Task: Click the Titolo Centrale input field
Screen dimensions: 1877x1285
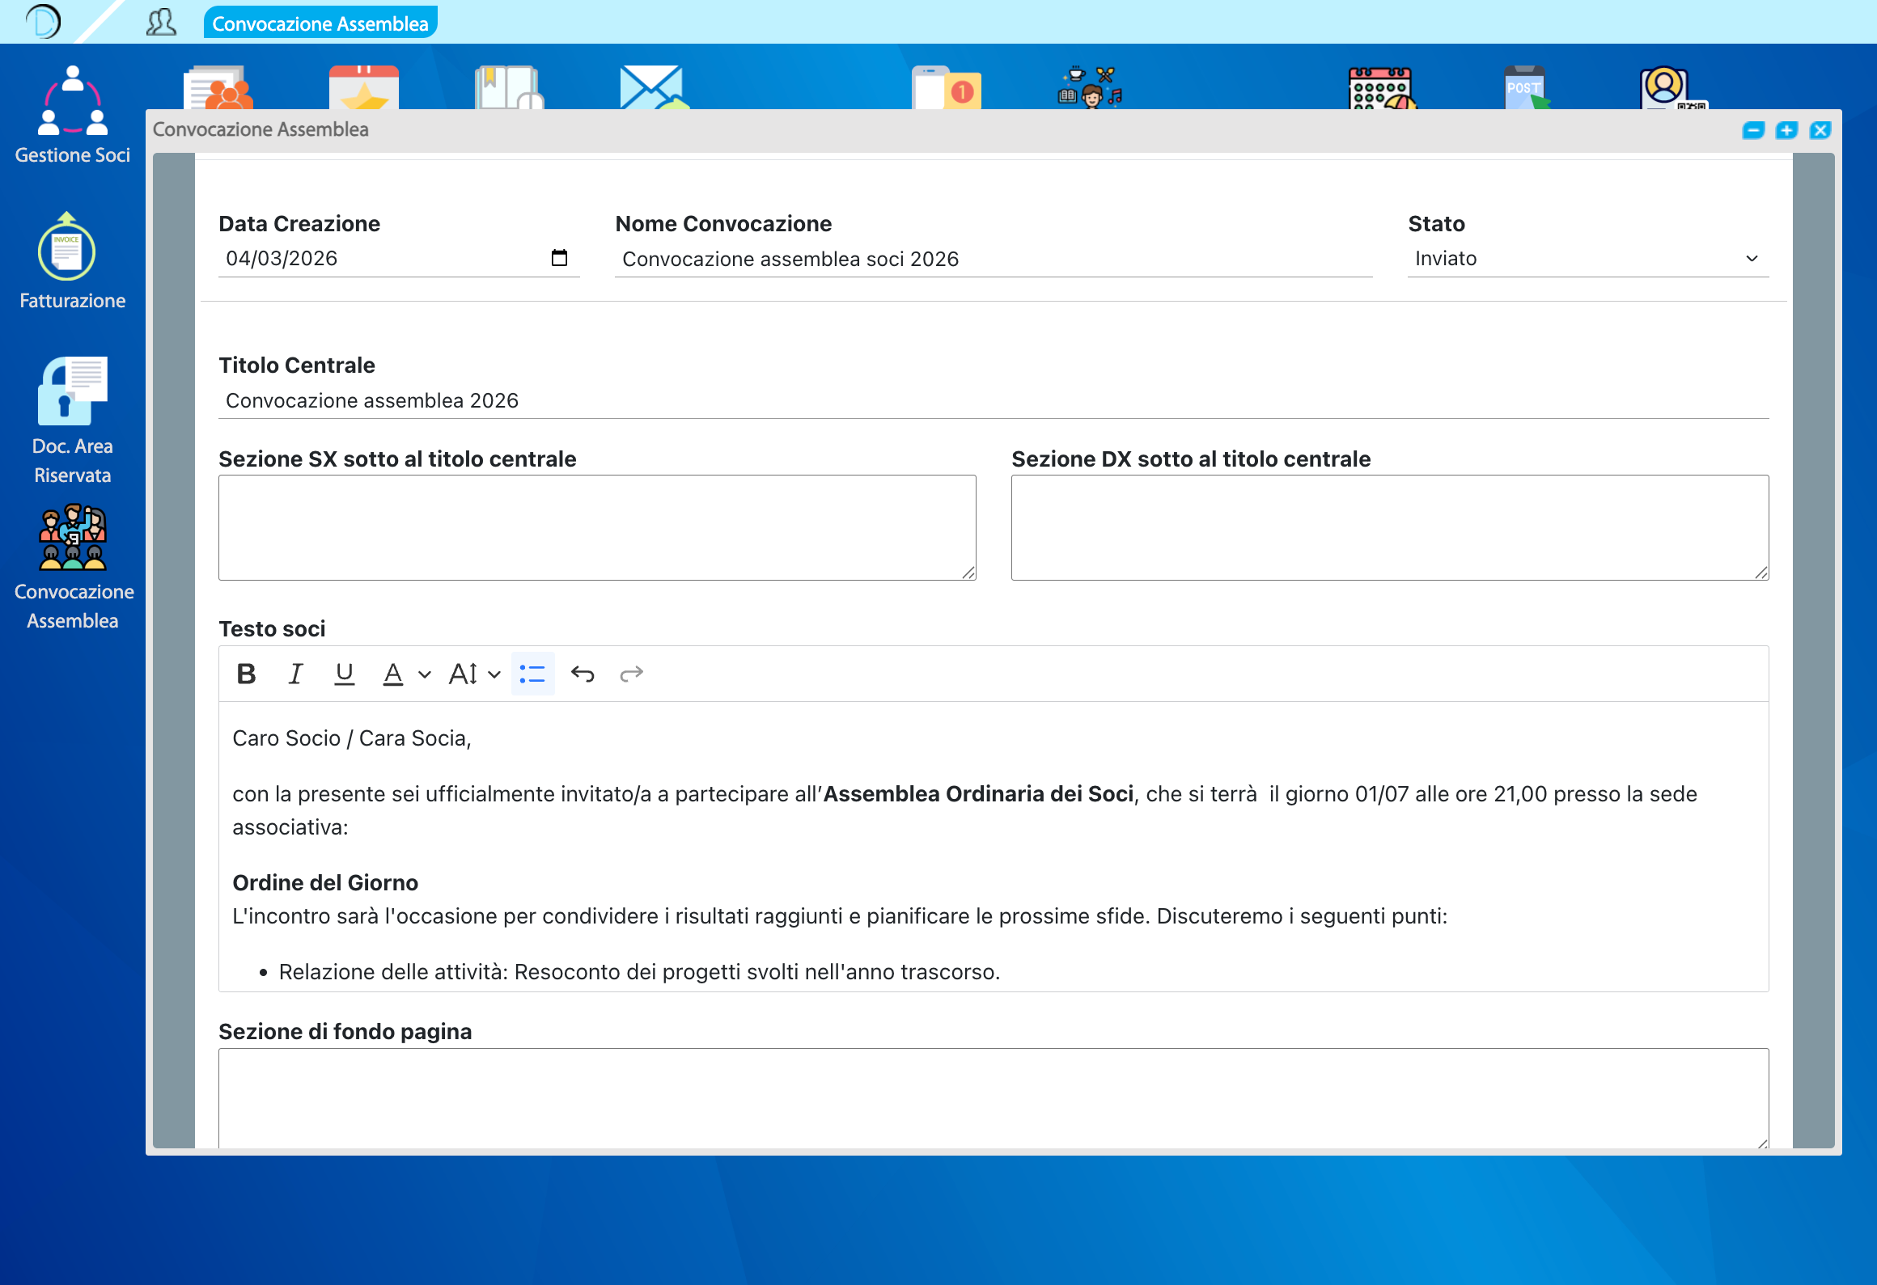Action: pyautogui.click(x=994, y=400)
